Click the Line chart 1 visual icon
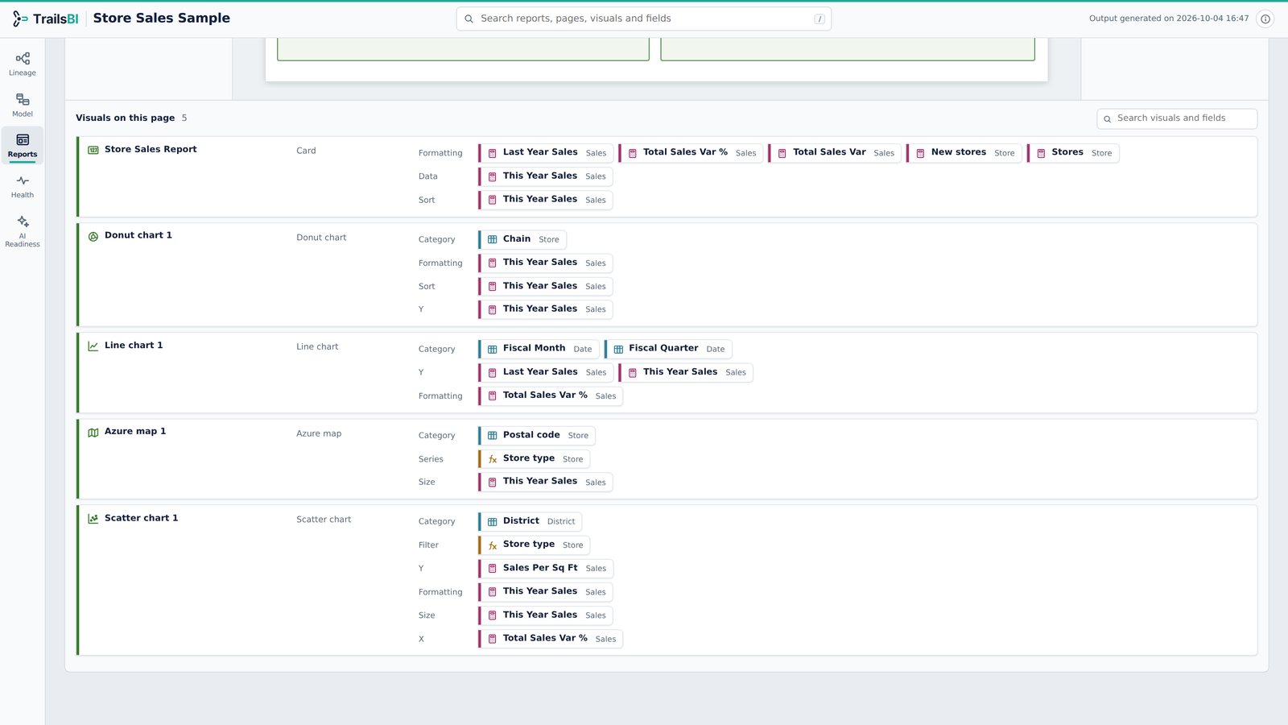This screenshot has height=725, width=1288. [x=93, y=346]
